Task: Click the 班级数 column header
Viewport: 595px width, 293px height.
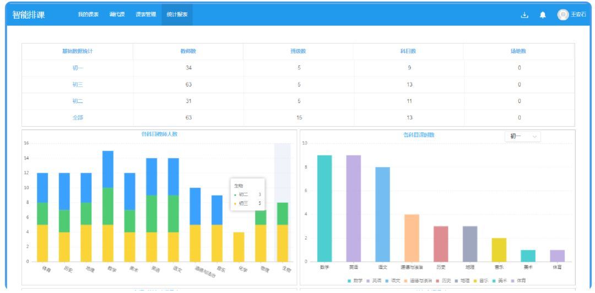Action: coord(299,51)
